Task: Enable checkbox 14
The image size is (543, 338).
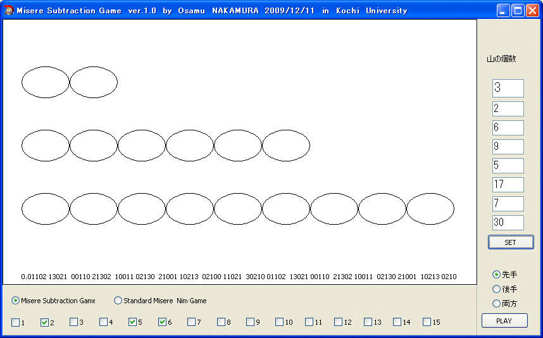Action: [397, 322]
